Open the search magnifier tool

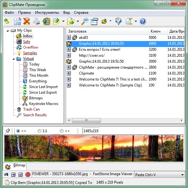pyautogui.click(x=85, y=21)
